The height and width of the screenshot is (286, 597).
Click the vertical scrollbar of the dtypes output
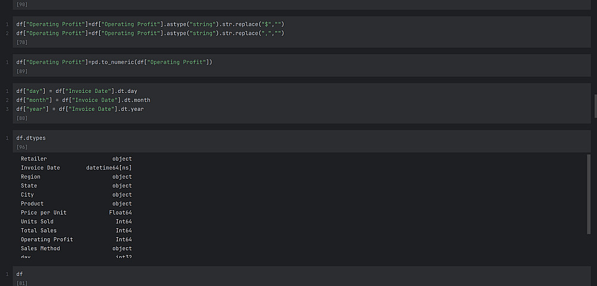click(589, 194)
